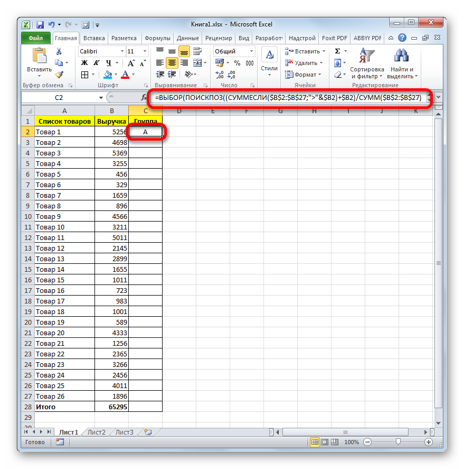Screen dimensions: 464x469
Task: Click the AutoSum sigma icon
Action: [x=337, y=51]
